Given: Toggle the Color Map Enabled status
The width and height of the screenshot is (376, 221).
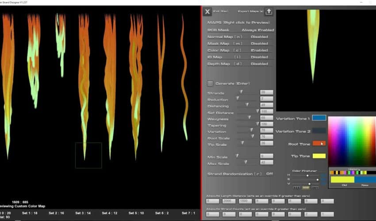Looking at the screenshot, I should click(259, 50).
